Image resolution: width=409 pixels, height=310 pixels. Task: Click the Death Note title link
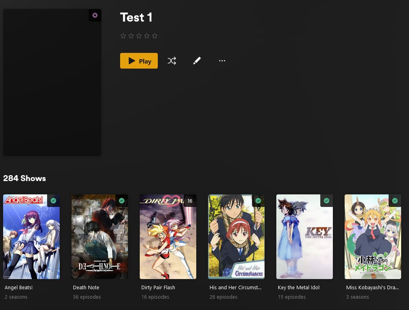[x=86, y=287]
